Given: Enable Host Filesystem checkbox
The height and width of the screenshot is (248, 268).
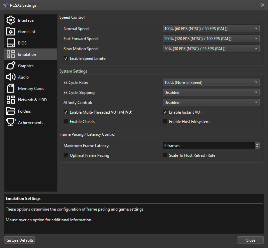Looking at the screenshot, I should (x=165, y=122).
